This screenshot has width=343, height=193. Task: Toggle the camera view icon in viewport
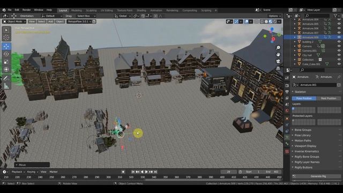pyautogui.click(x=278, y=61)
